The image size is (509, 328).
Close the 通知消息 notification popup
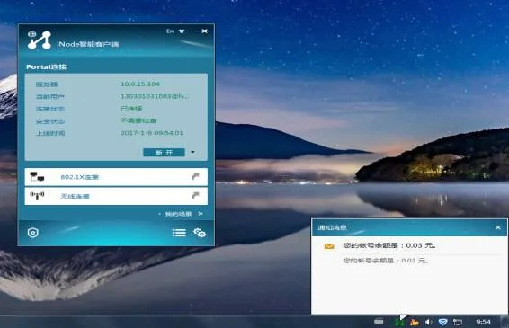pyautogui.click(x=498, y=227)
